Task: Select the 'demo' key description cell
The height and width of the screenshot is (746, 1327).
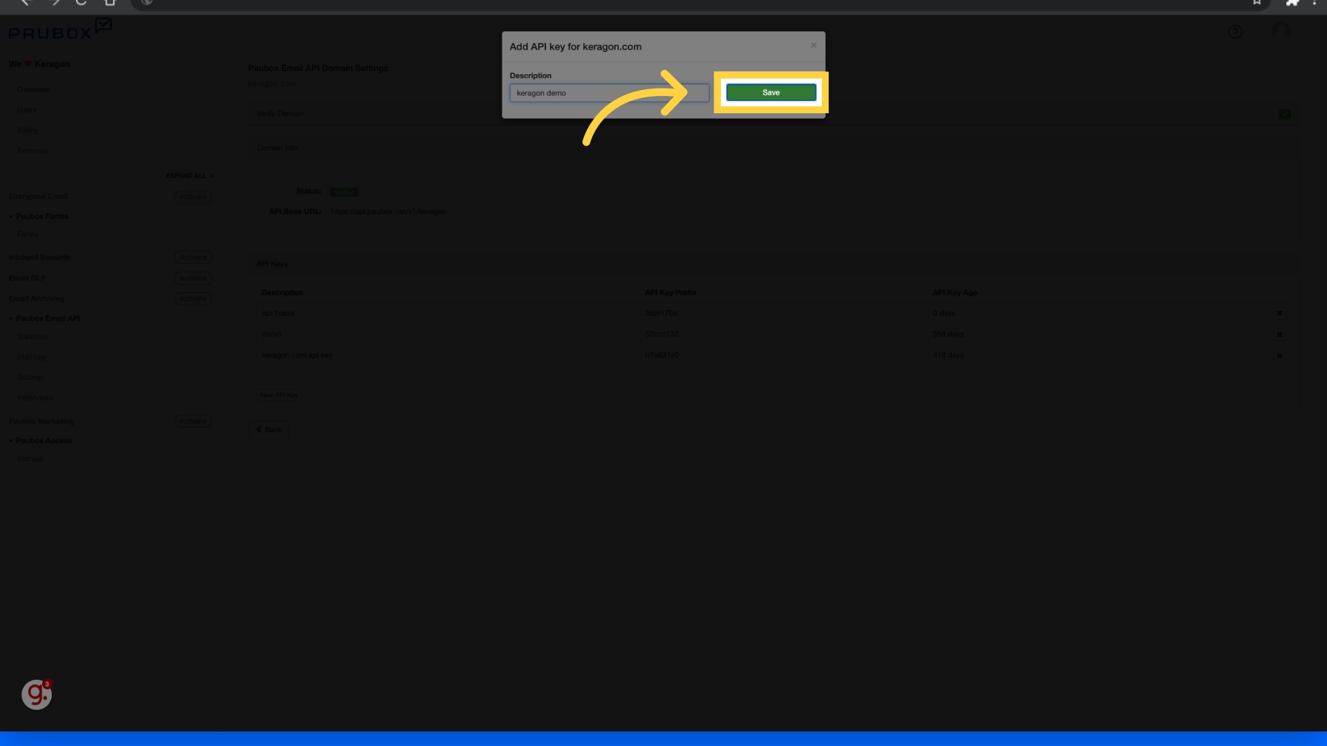Action: point(272,334)
